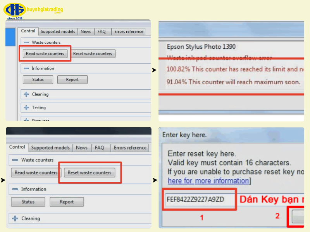Open Report in bottom panel
The width and height of the screenshot is (310, 232).
click(67, 202)
